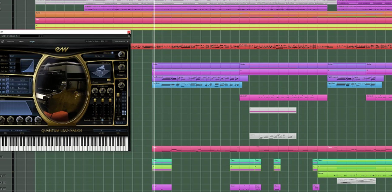Click the velocity sensitivity curve graph
The image size is (392, 192).
tap(27, 66)
